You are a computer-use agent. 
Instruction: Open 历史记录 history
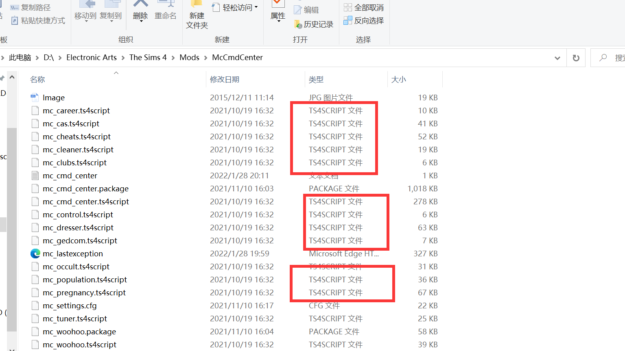pos(313,24)
